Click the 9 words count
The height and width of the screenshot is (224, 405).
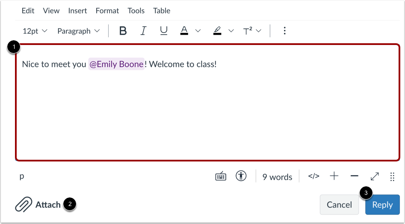(278, 177)
